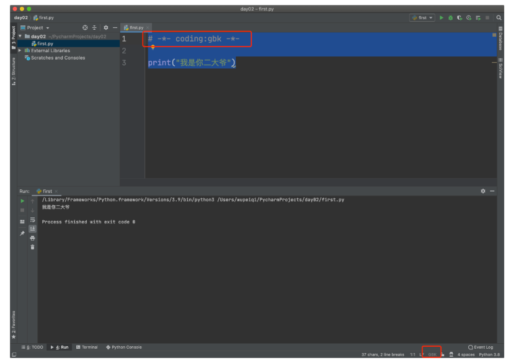Click the layout restore icon in Run panel
The image size is (508, 363).
pos(22,222)
